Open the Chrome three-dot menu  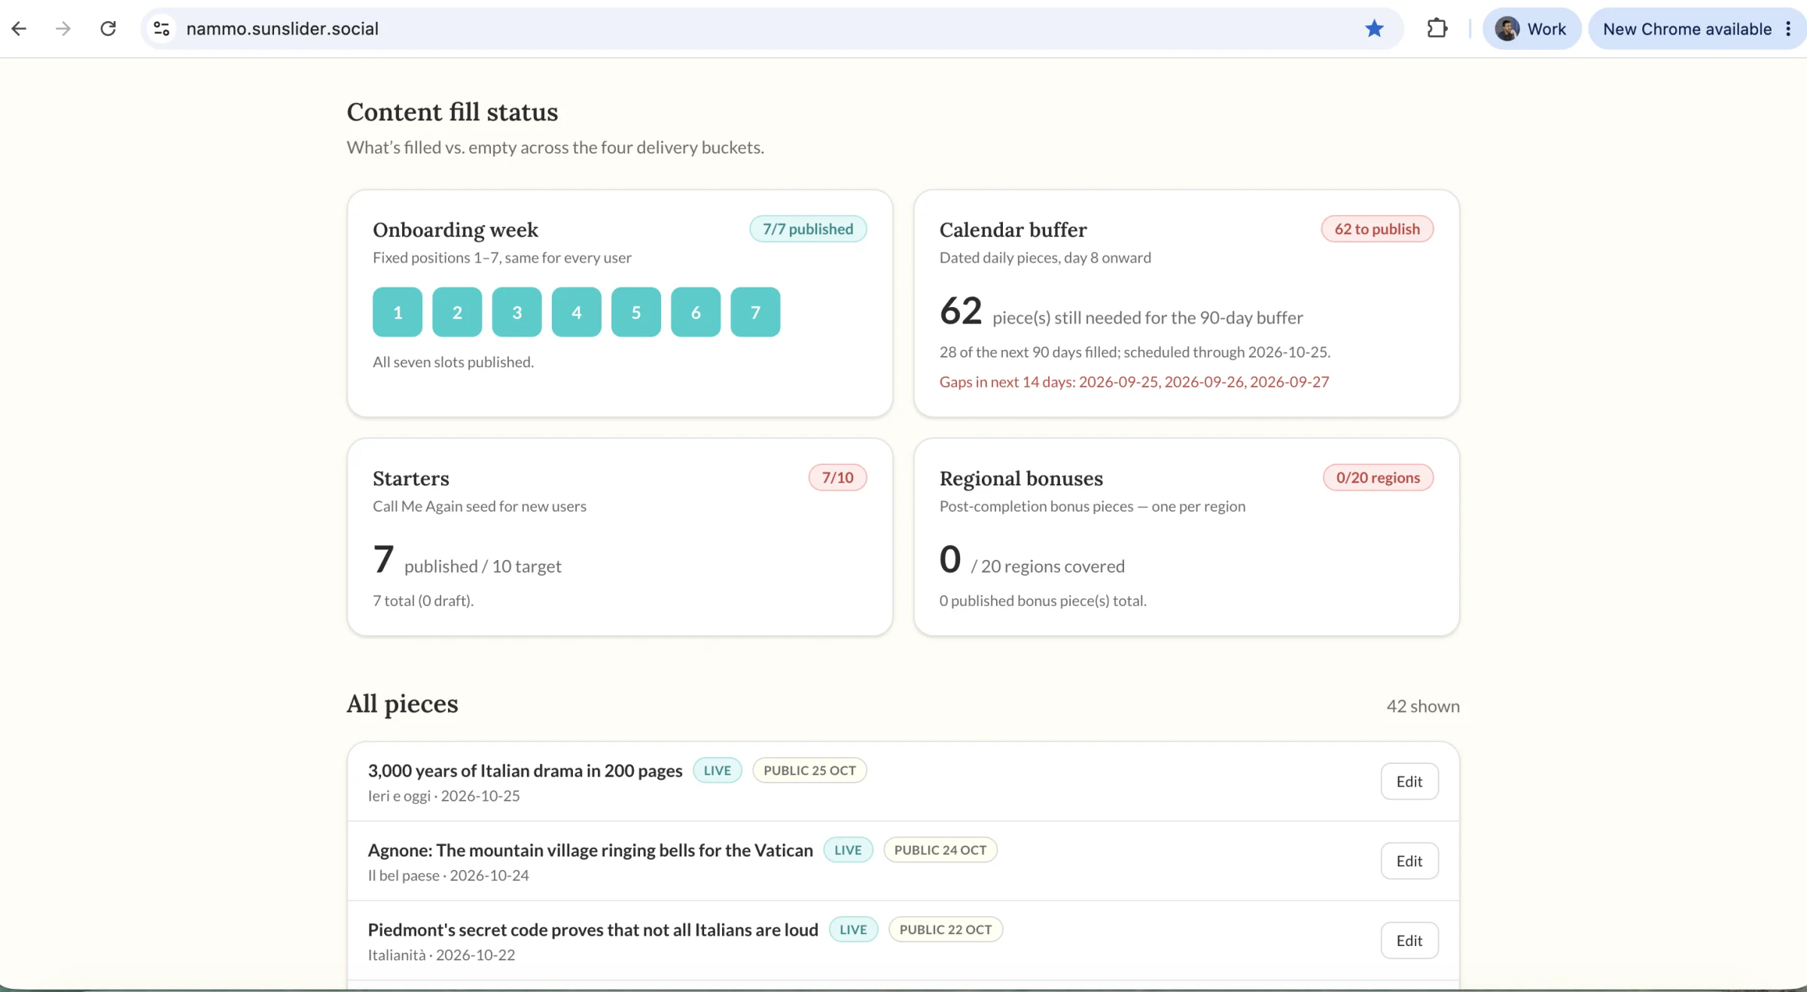point(1789,29)
